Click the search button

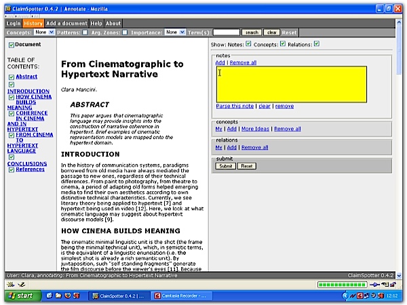tap(252, 33)
